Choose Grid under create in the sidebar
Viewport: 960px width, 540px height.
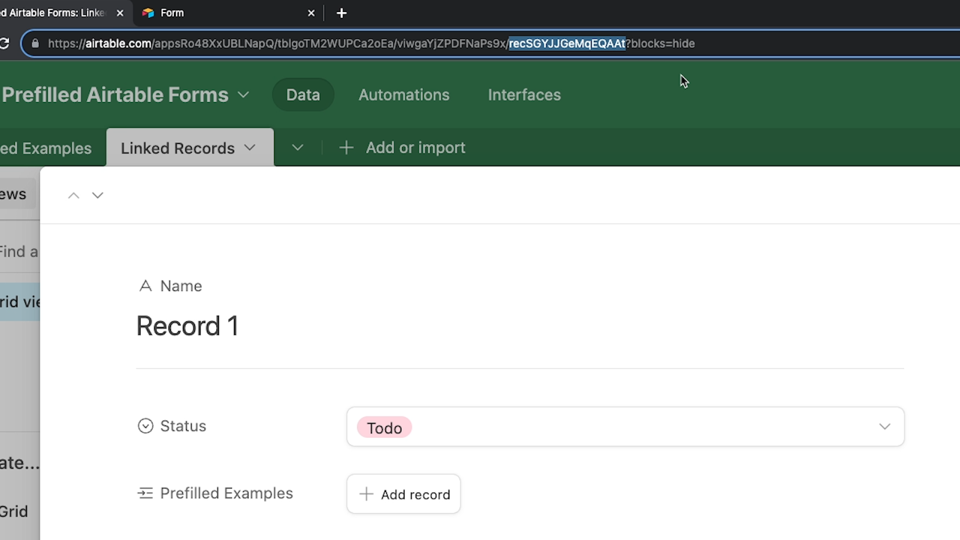pyautogui.click(x=14, y=511)
